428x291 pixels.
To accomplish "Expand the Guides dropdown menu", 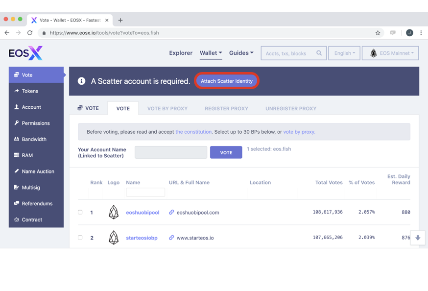I will pyautogui.click(x=241, y=53).
